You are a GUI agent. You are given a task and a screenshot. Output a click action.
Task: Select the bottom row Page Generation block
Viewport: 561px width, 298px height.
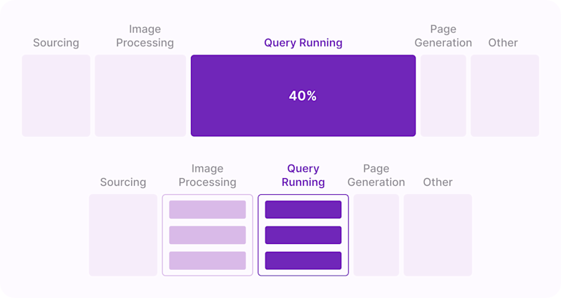click(x=376, y=235)
